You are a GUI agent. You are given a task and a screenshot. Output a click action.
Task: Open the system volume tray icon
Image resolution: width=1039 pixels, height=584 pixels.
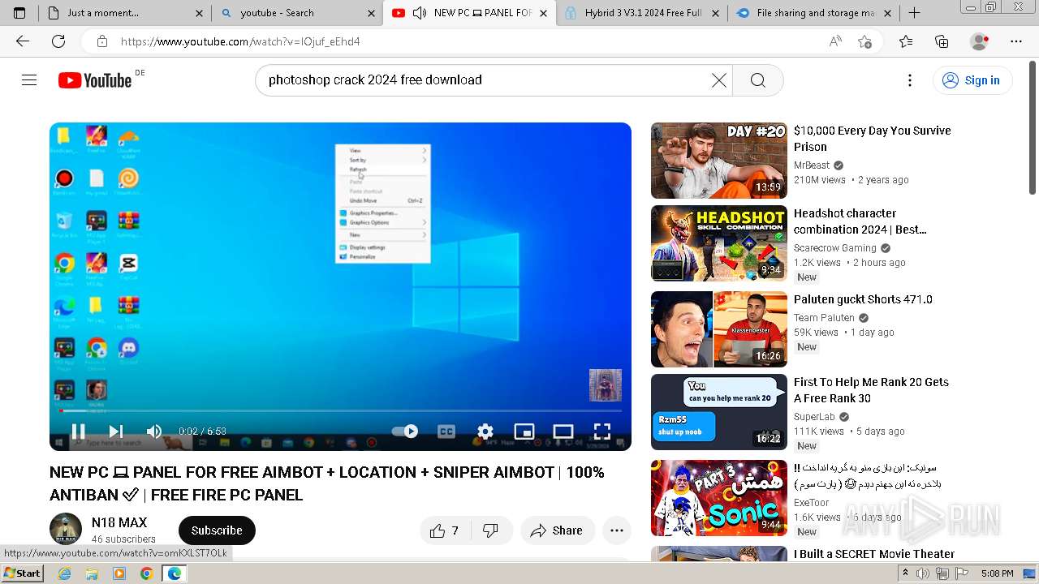click(x=923, y=573)
